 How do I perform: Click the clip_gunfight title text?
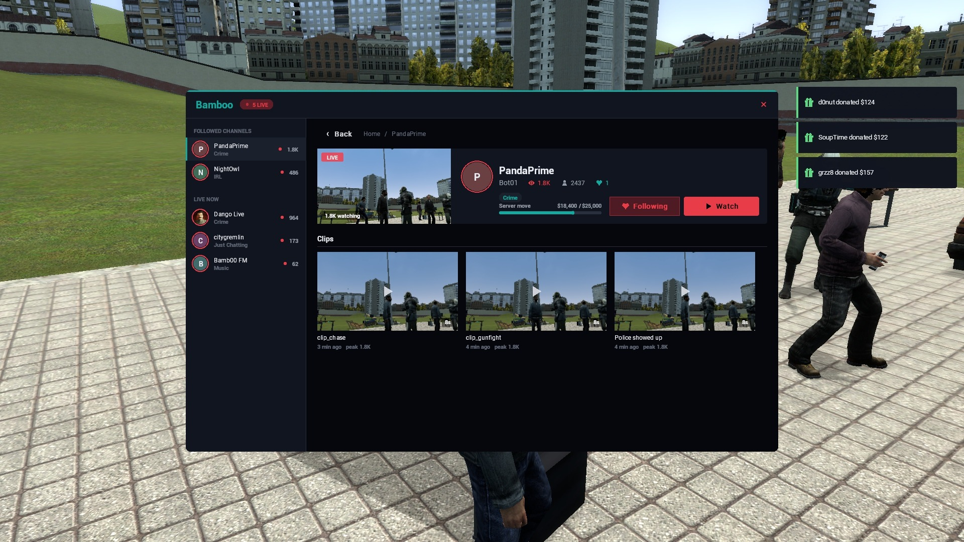click(484, 338)
